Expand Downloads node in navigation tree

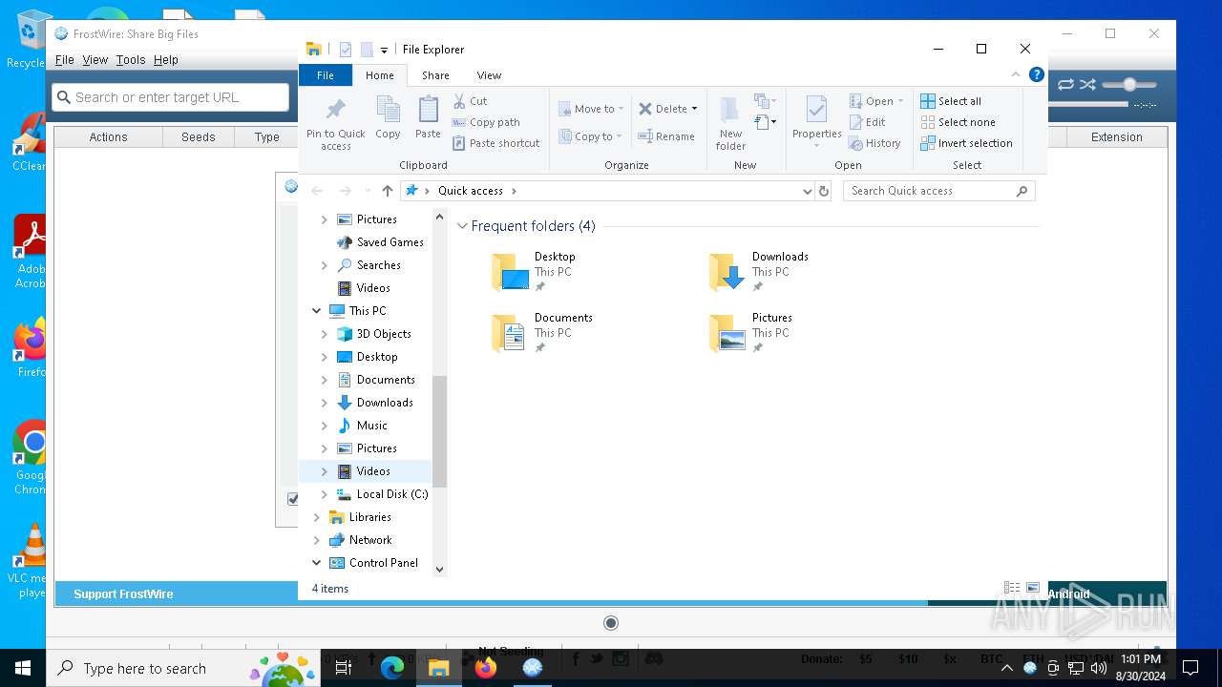tap(324, 403)
